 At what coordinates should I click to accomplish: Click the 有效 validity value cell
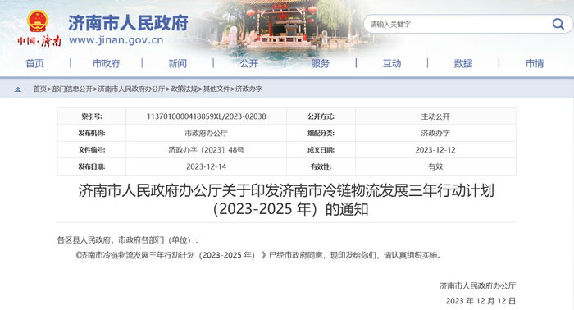pyautogui.click(x=435, y=166)
